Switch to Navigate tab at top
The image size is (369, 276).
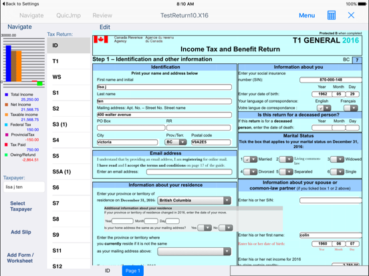(x=31, y=15)
